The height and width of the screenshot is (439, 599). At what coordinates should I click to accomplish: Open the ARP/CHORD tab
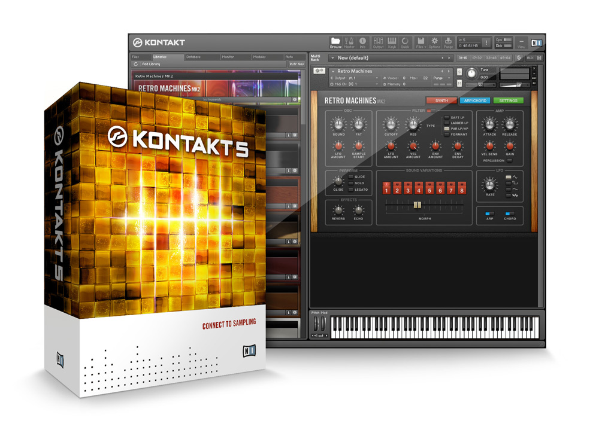pyautogui.click(x=476, y=100)
